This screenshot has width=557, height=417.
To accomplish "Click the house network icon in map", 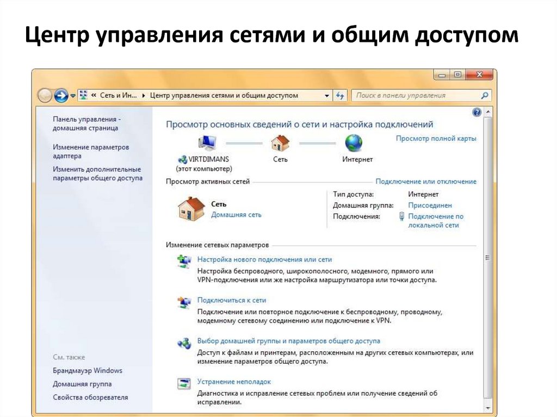I will [x=280, y=143].
